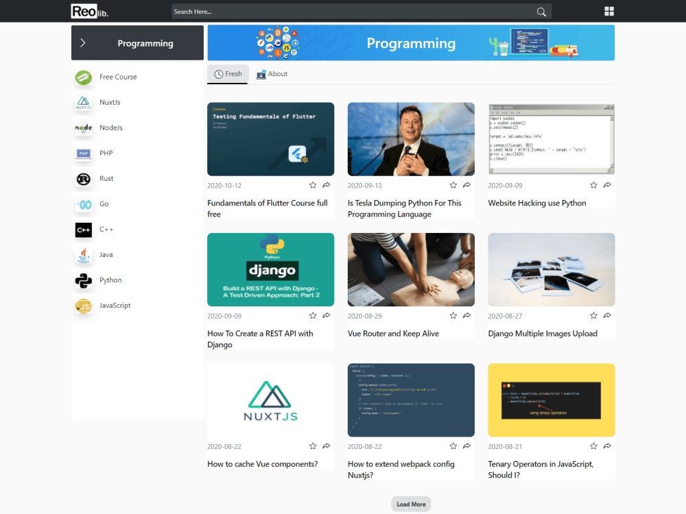Share the How to cache Vue components post
The image size is (686, 514).
tap(327, 446)
